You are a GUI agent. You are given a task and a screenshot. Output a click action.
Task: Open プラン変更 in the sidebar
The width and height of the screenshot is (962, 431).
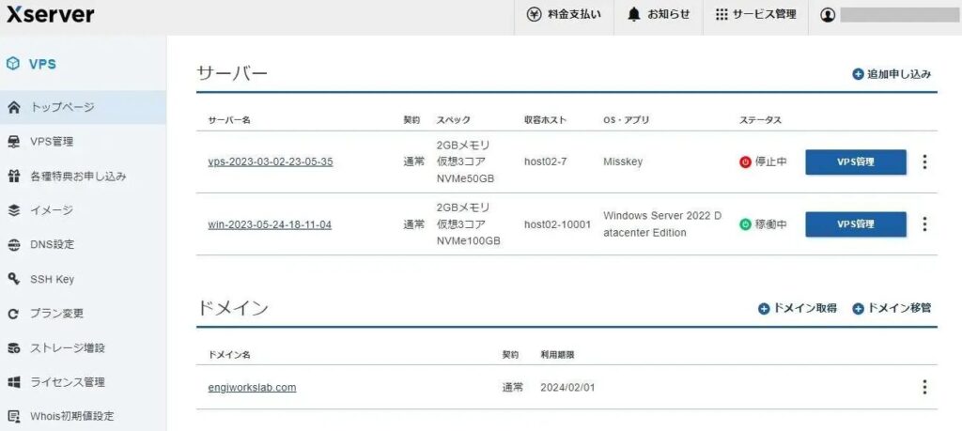pos(83,314)
